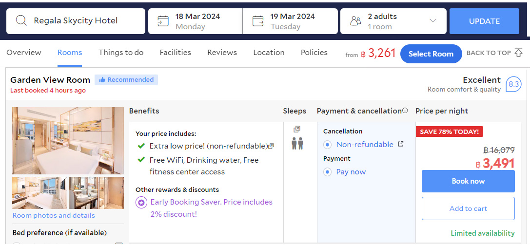Click the Pay now link text
Viewport: 530px width, 245px height.
351,172
